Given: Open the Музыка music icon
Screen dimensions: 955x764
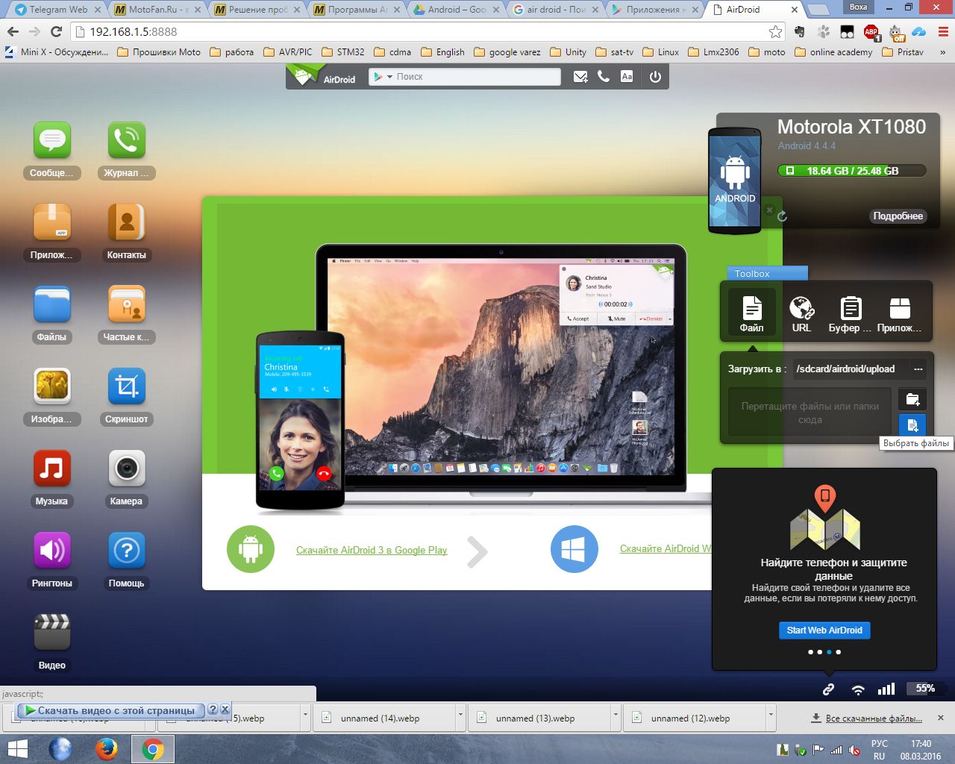Looking at the screenshot, I should (52, 469).
